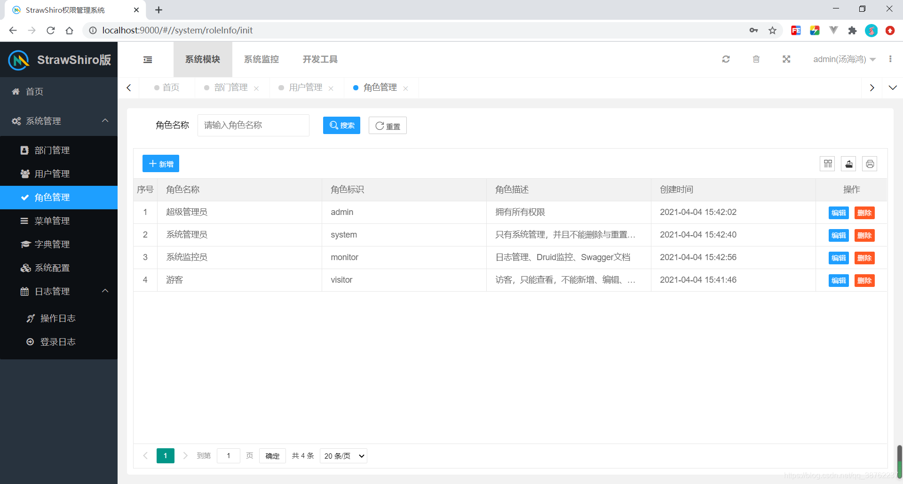Viewport: 903px width, 484px height.
Task: Open the table column filter icon
Action: click(x=828, y=164)
